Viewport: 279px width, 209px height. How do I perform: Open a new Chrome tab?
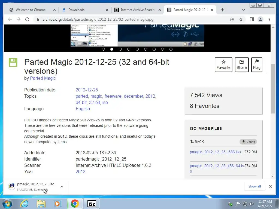tap(222, 10)
